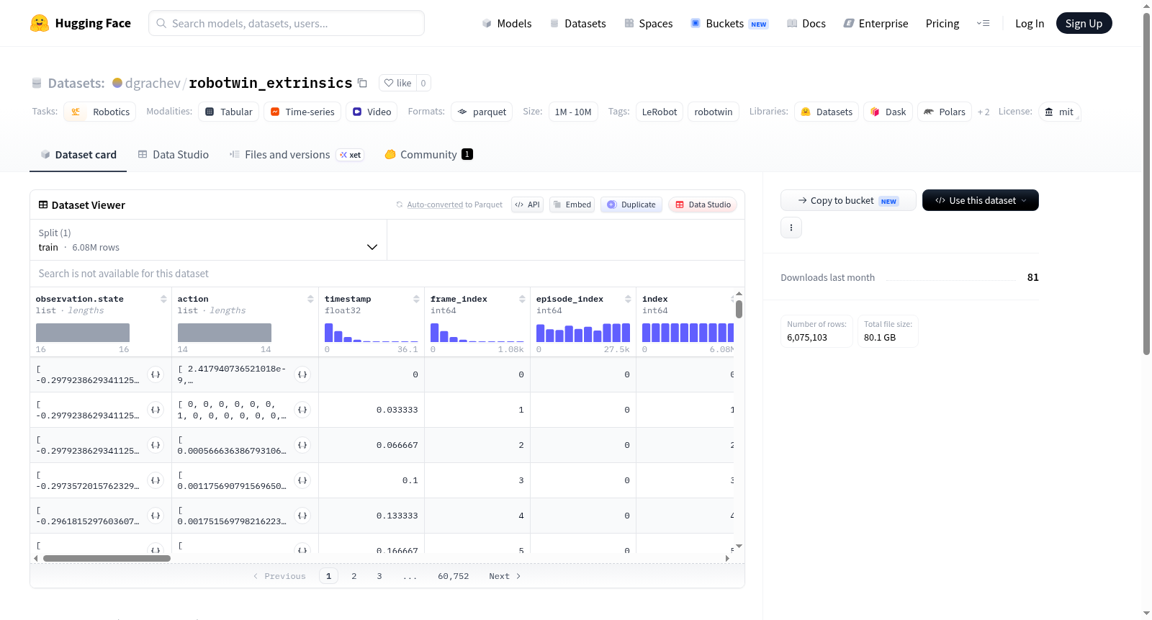
Task: Click the Sign Up button
Action: click(1084, 23)
